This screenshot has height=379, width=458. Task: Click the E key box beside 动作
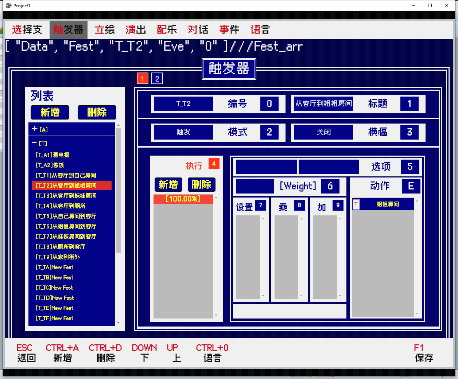(411, 186)
